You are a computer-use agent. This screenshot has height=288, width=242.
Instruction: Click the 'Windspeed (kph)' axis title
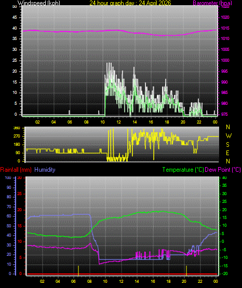point(38,3)
